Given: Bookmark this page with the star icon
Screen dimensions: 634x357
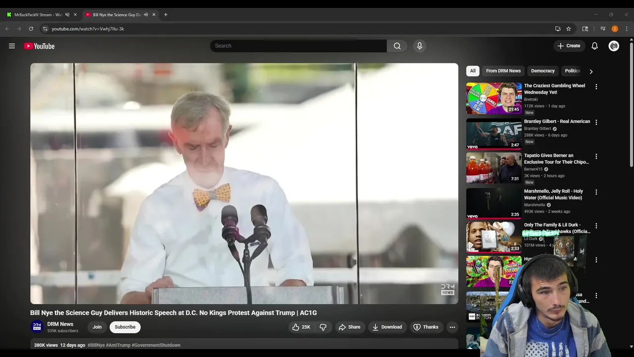Looking at the screenshot, I should point(569,29).
